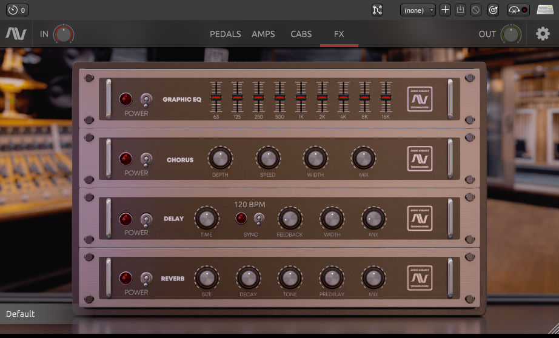Click the Chorus DEPTH knob
The width and height of the screenshot is (559, 338).
pyautogui.click(x=220, y=159)
